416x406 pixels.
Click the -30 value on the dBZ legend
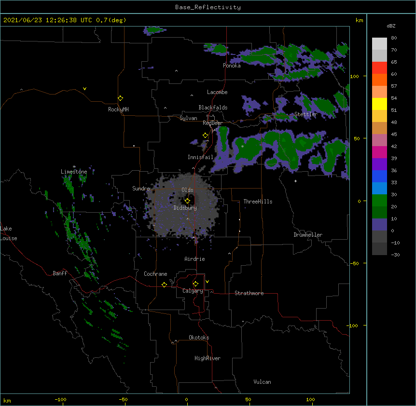[395, 255]
